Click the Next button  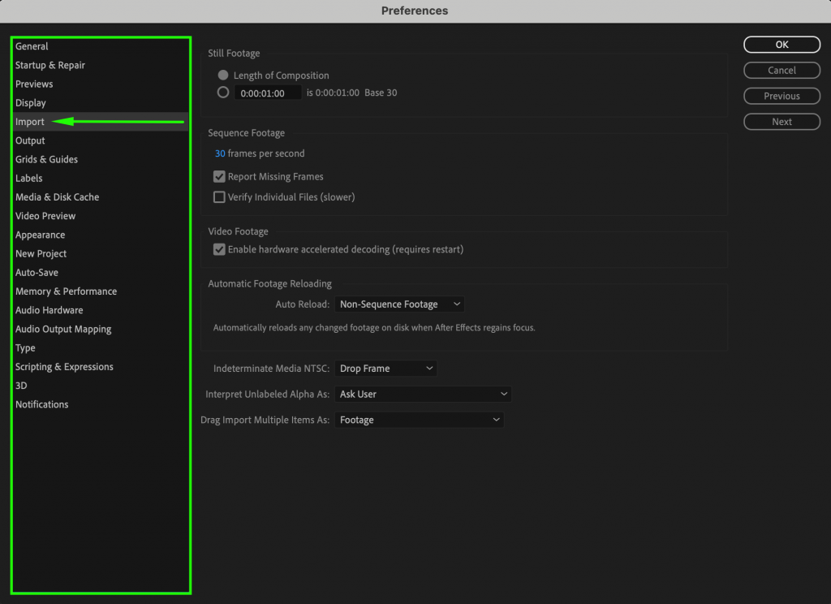(781, 121)
